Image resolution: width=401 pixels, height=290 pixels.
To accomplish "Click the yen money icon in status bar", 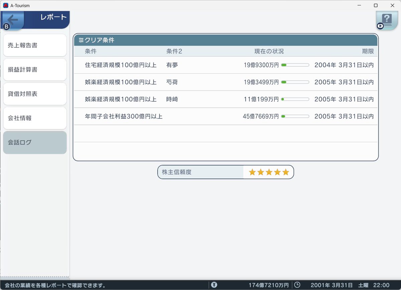I will coord(214,285).
